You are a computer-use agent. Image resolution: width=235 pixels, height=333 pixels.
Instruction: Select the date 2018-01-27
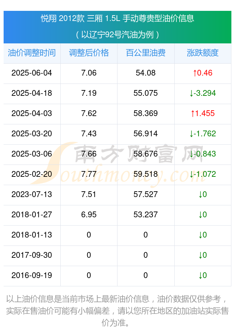click(x=31, y=214)
